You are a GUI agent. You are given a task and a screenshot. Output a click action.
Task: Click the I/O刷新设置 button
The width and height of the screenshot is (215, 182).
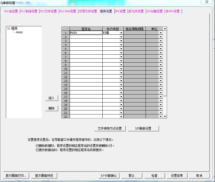(143, 128)
